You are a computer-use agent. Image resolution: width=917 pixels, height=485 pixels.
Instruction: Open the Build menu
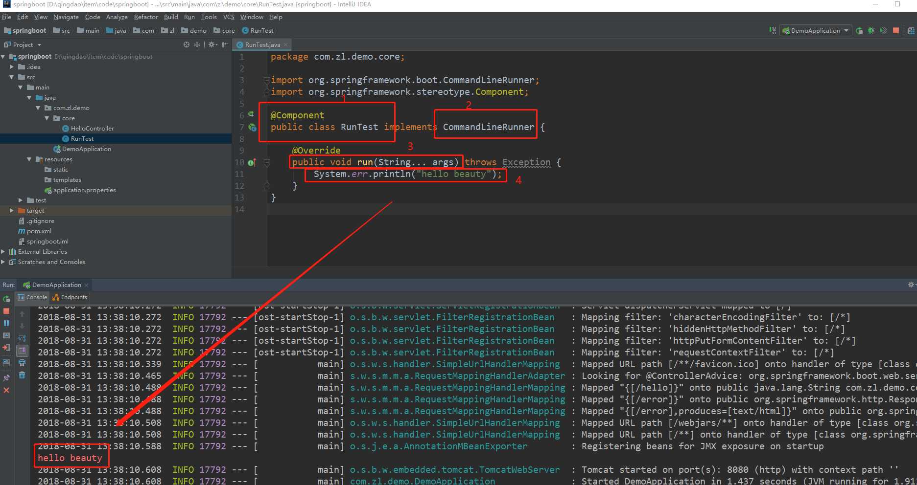171,17
